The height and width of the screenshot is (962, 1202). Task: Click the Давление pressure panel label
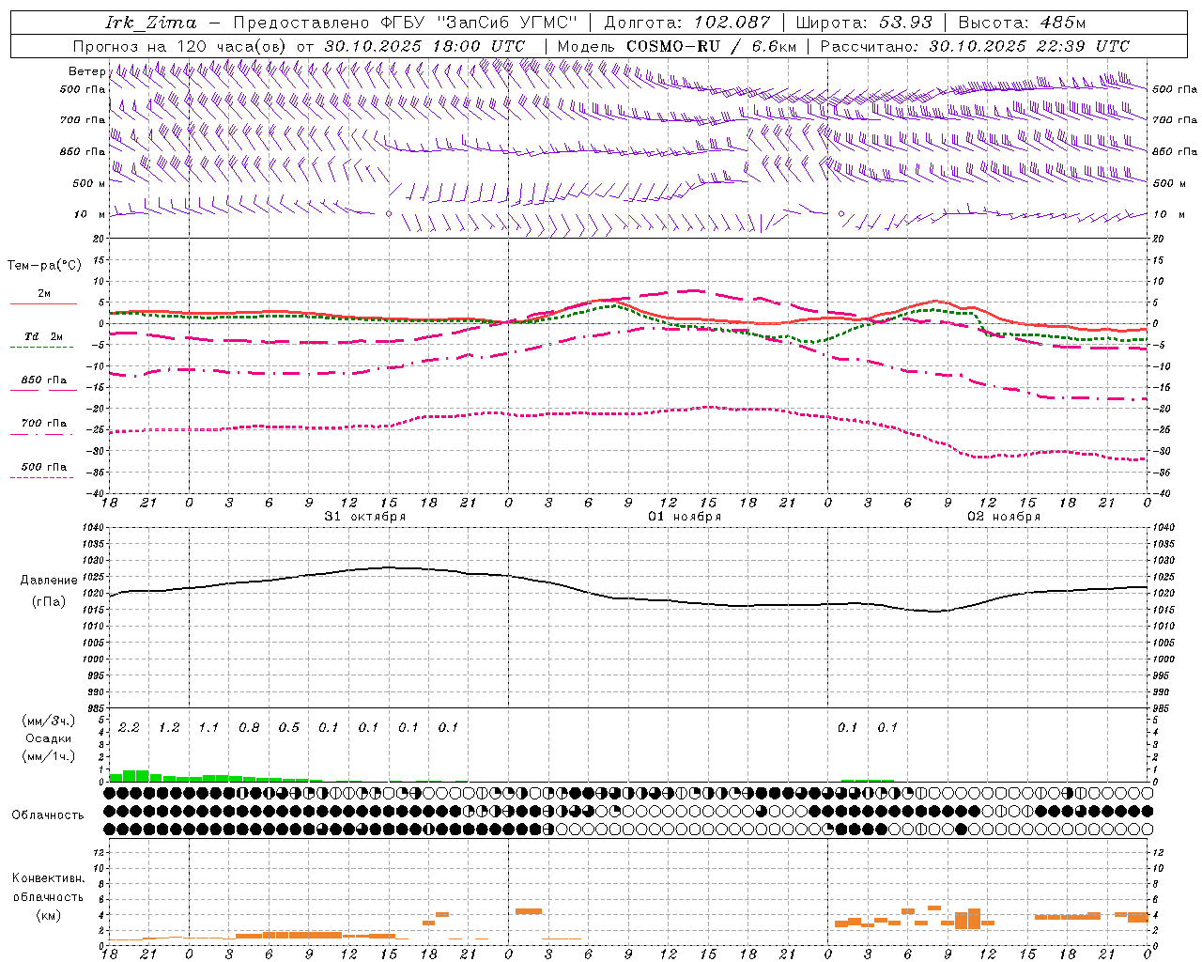[48, 581]
